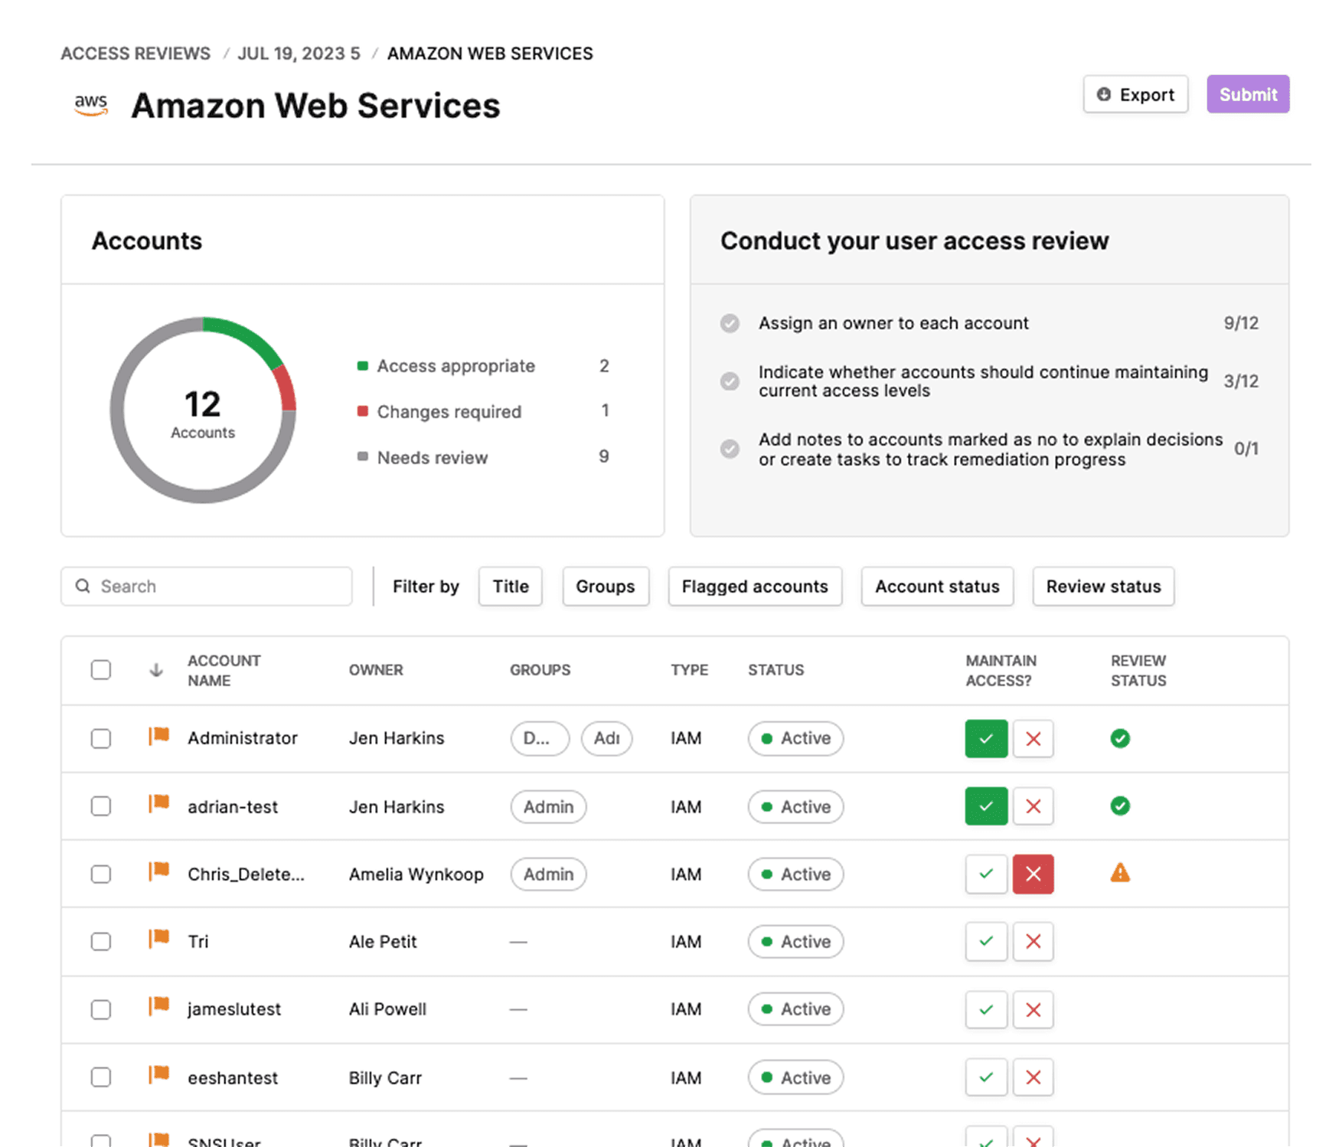The image size is (1329, 1147).
Task: Export the access review
Action: pyautogui.click(x=1135, y=94)
